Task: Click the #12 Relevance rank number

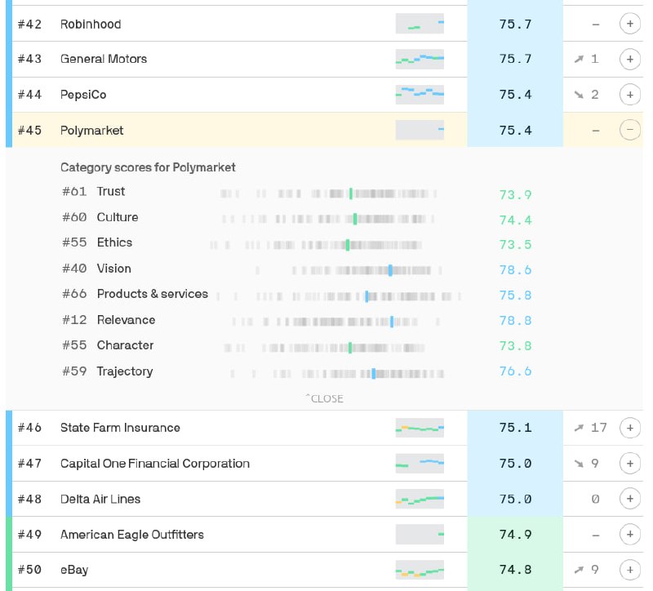Action: pos(74,320)
